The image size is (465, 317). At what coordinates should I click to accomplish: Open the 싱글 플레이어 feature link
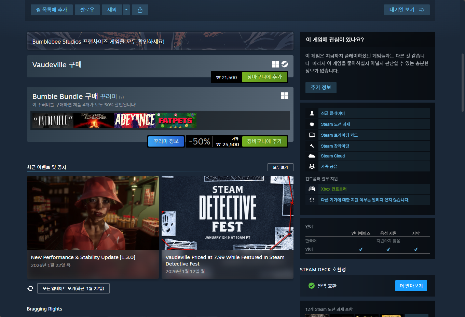(333, 113)
